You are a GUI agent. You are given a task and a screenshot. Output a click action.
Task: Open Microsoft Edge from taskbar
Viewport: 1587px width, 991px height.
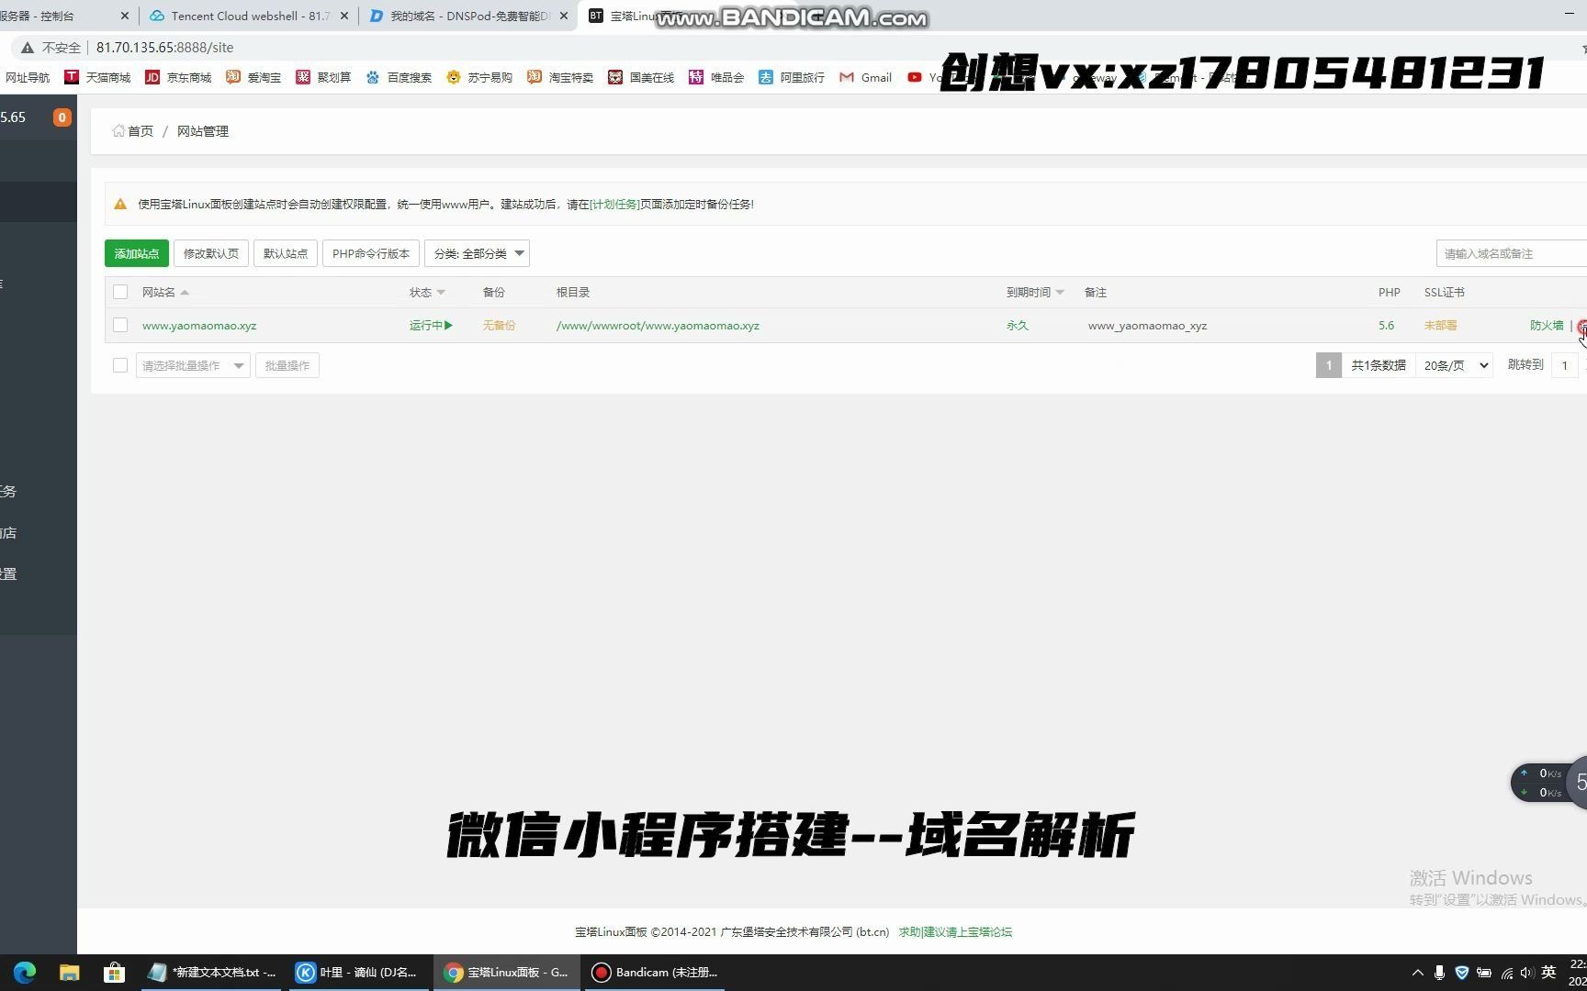coord(25,973)
